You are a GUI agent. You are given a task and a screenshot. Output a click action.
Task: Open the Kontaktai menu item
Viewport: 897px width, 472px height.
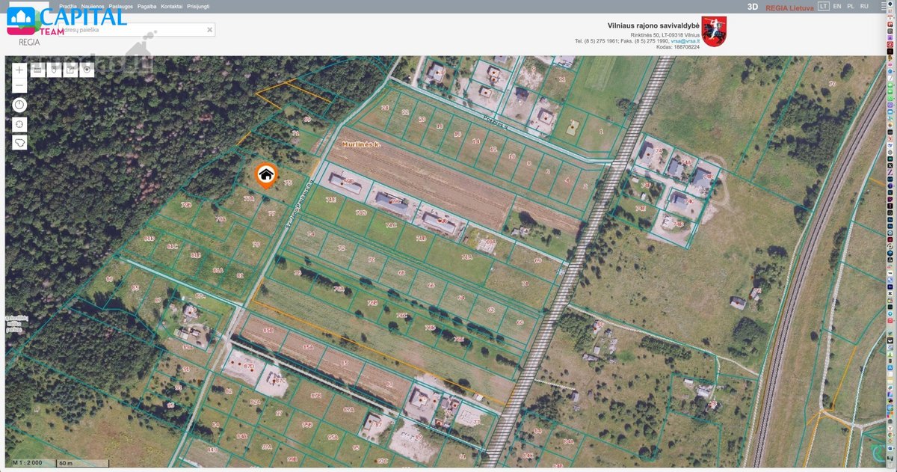coord(172,6)
